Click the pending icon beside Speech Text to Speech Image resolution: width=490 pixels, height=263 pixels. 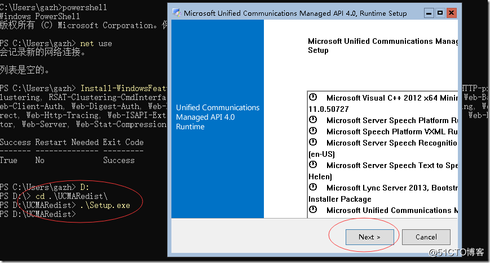[313, 165]
